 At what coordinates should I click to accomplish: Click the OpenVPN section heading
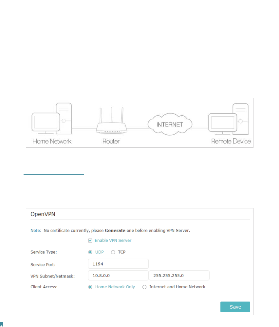(43, 214)
